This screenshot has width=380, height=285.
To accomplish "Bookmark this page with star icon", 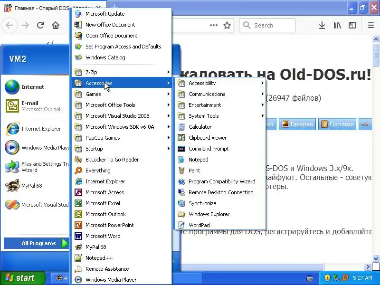I will (227, 25).
